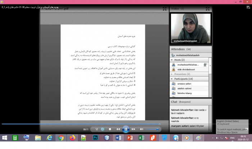The height and width of the screenshot is (149, 252).
Task: Launch Photoshop from the taskbar
Action: click(95, 138)
